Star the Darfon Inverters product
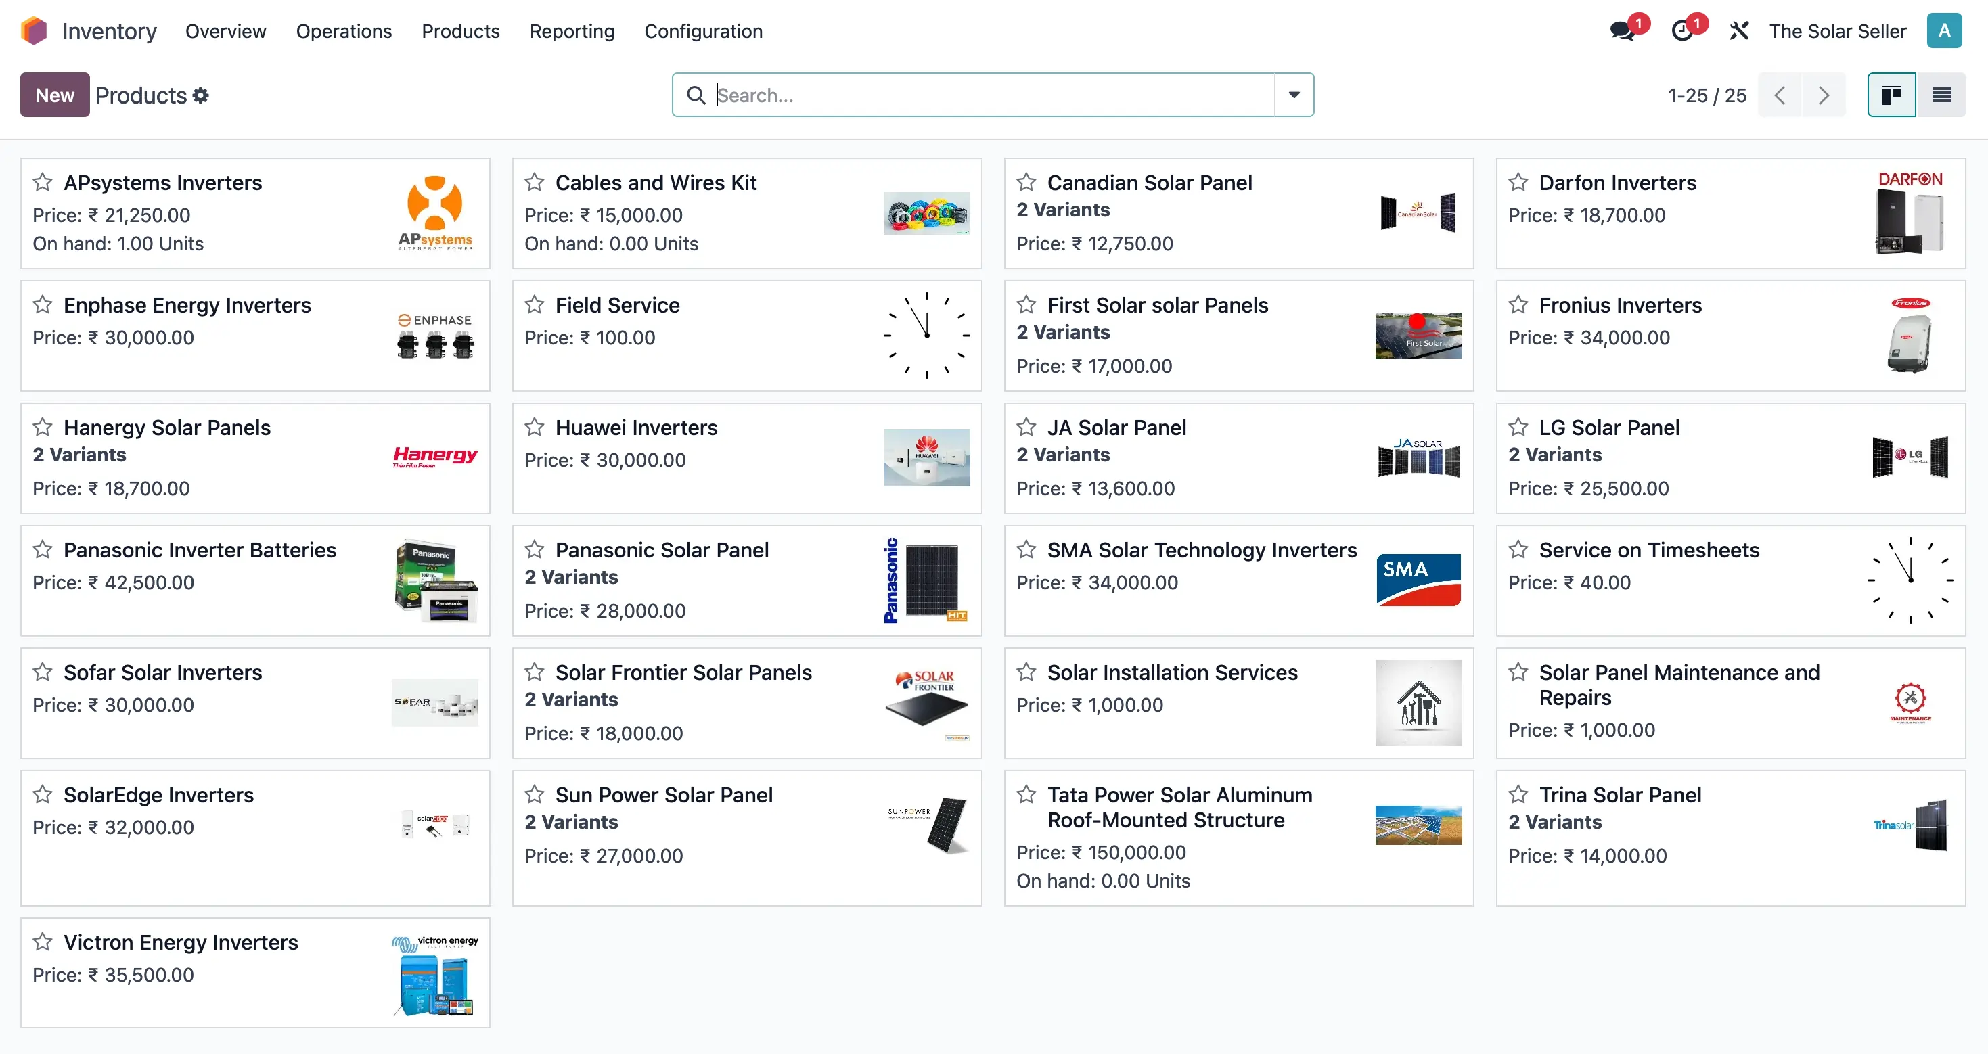Screen dimensions: 1988x1054 (1518, 182)
